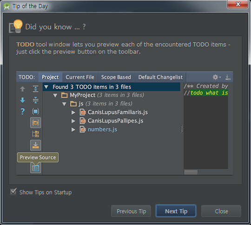This screenshot has width=251, height=225.
Task: Toggle the Autoscroll to Source icon
Action: (x=35, y=145)
